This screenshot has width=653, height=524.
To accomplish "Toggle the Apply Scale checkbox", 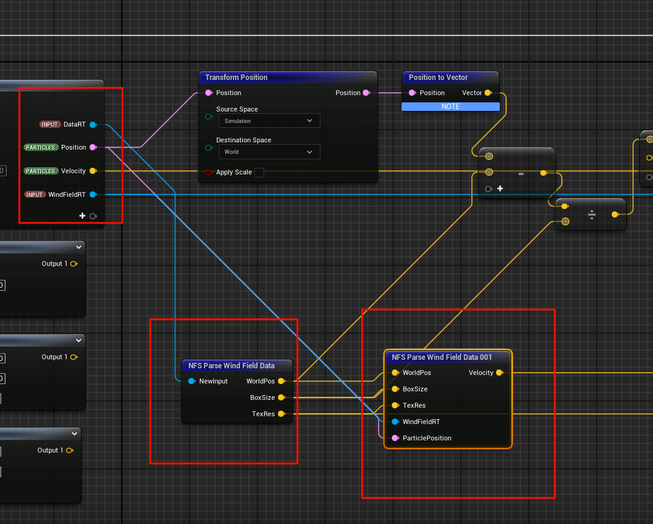I will [x=259, y=173].
